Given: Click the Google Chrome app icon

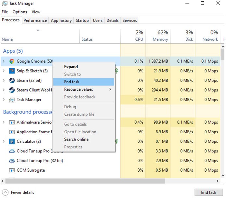Looking at the screenshot, I should (x=12, y=61).
